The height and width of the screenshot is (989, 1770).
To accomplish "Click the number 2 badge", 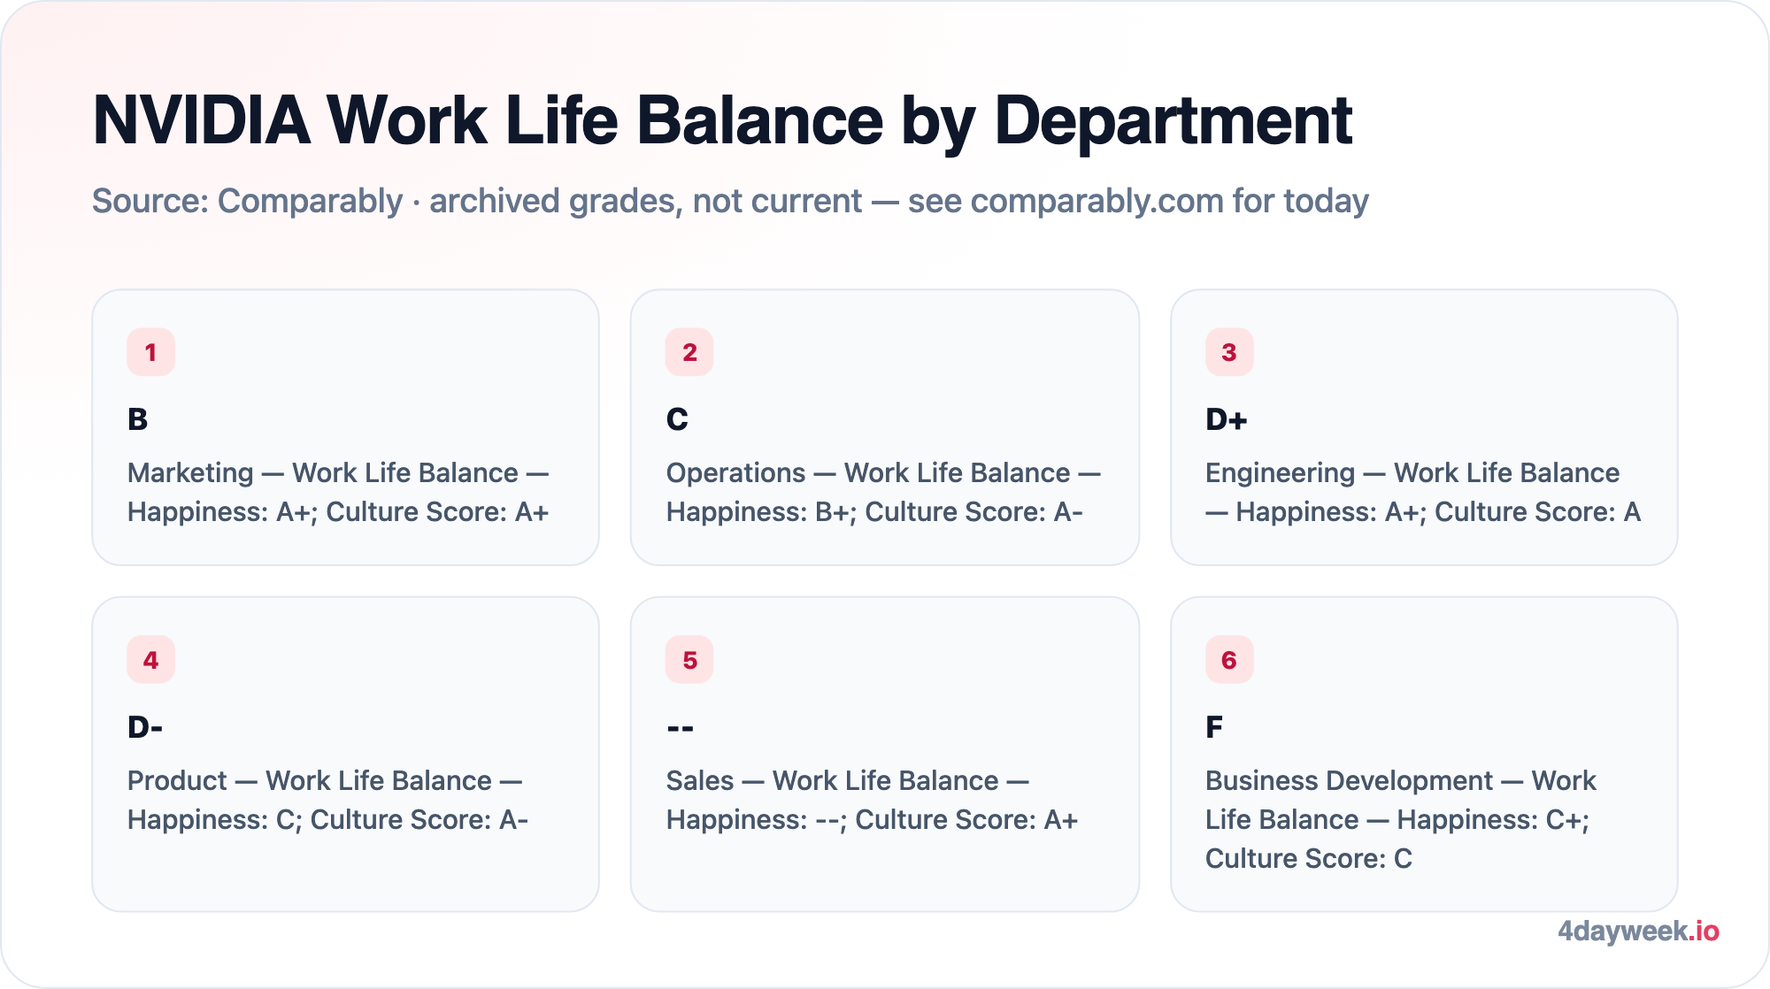I will pyautogui.click(x=689, y=352).
